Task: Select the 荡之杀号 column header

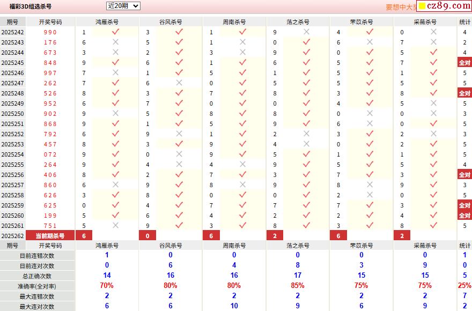Action: [x=298, y=22]
